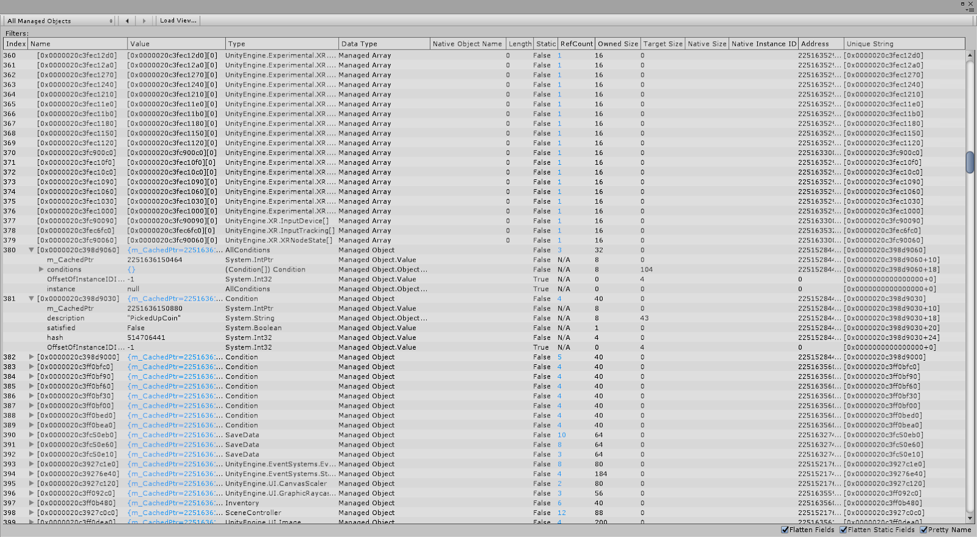Screen dimensions: 977x537
Task: Expand row 398 SceneController object
Action: [31, 513]
